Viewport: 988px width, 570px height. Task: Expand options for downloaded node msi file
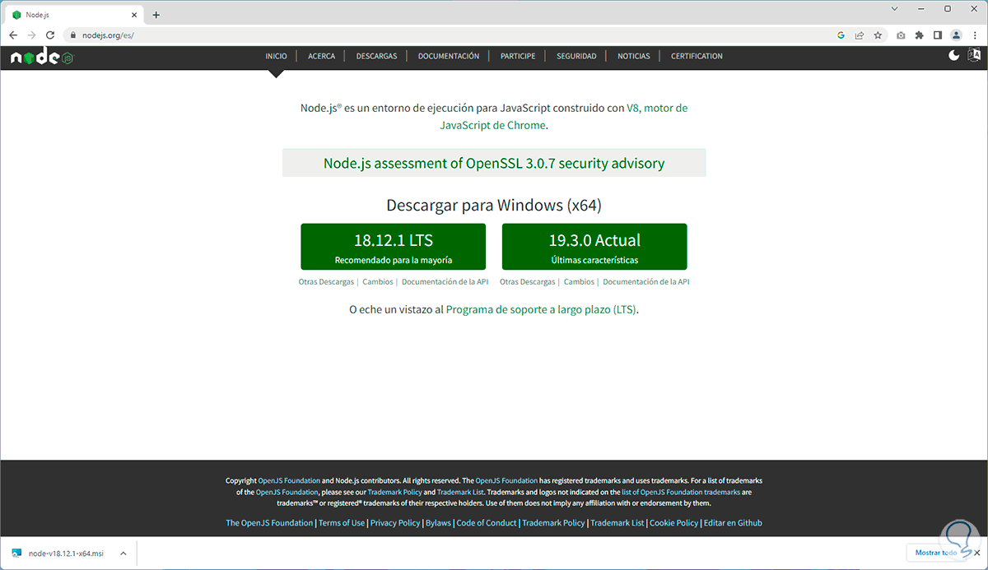click(123, 554)
